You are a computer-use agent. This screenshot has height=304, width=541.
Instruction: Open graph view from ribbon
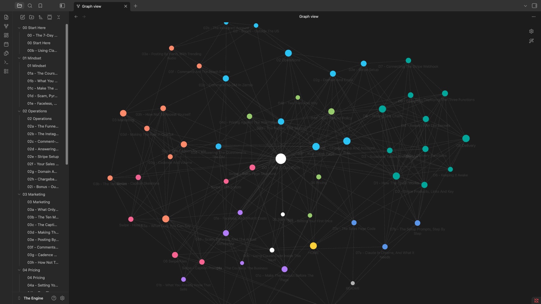click(x=6, y=26)
